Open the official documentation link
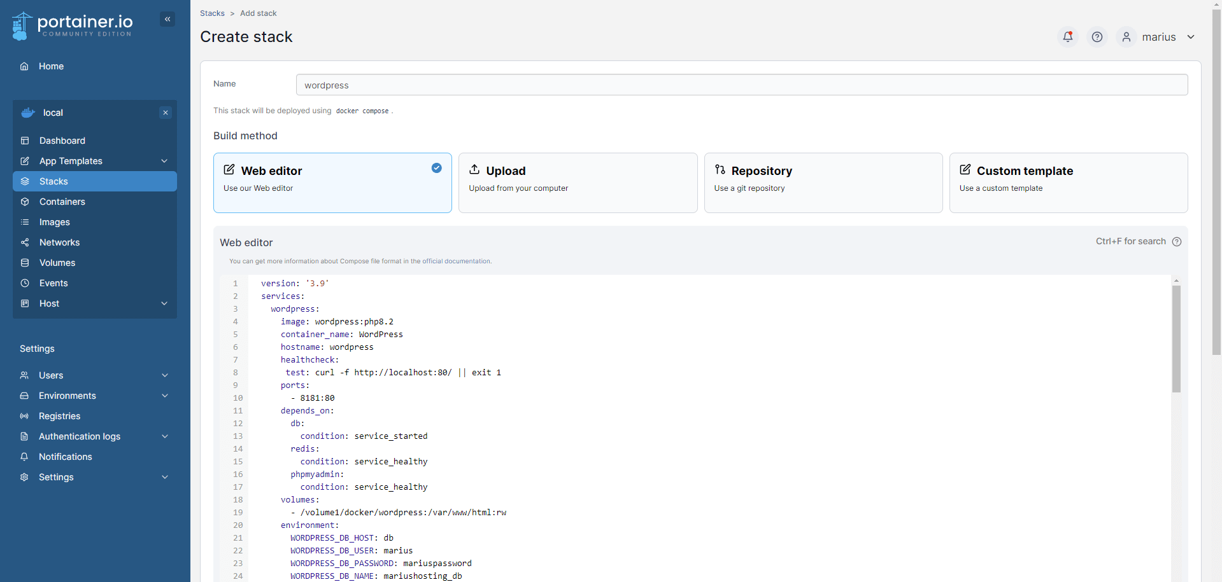This screenshot has height=582, width=1222. click(457, 261)
